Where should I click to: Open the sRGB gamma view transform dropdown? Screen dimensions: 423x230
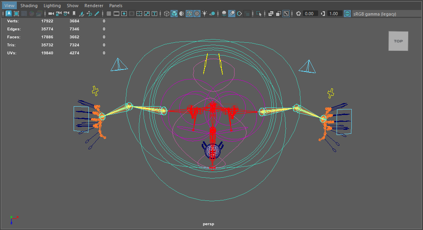point(375,14)
